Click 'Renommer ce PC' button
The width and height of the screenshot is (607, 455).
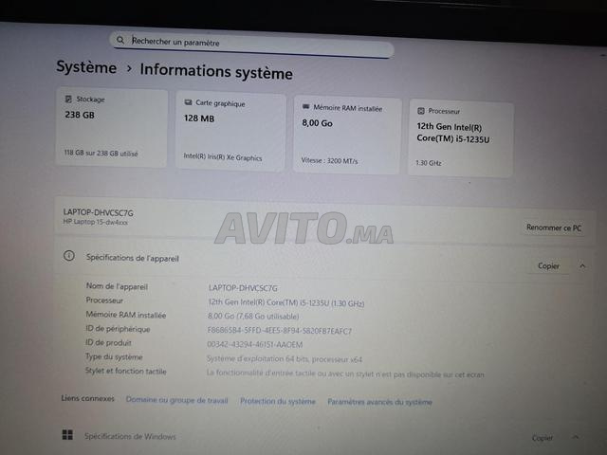click(554, 227)
